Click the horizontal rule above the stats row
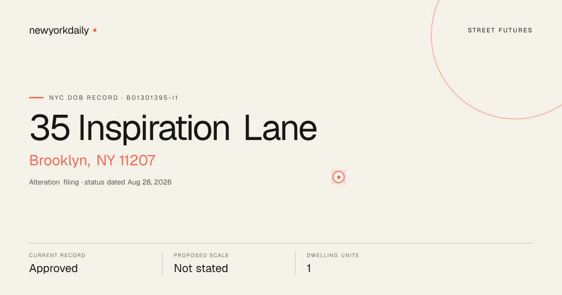Image resolution: width=562 pixels, height=295 pixels. 281,243
